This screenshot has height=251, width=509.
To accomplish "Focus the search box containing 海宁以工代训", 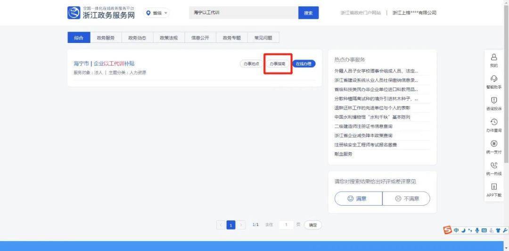I will point(244,13).
